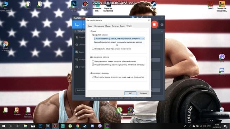Switch to the Звук tab
Viewport: 230px width, 129px height.
90,26
